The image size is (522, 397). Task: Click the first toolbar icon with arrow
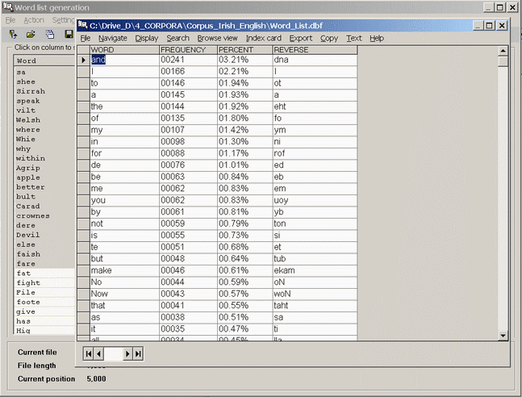[13, 35]
